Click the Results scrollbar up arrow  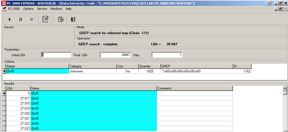tap(285, 88)
